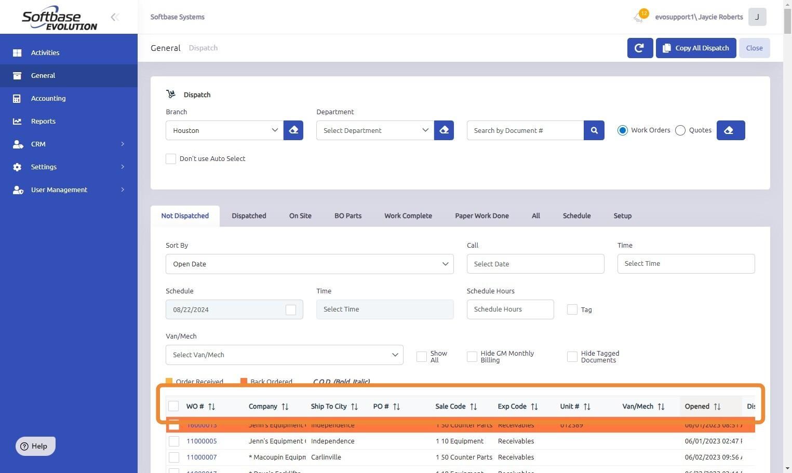This screenshot has height=473, width=792.
Task: Click the Help button
Action: coord(35,446)
